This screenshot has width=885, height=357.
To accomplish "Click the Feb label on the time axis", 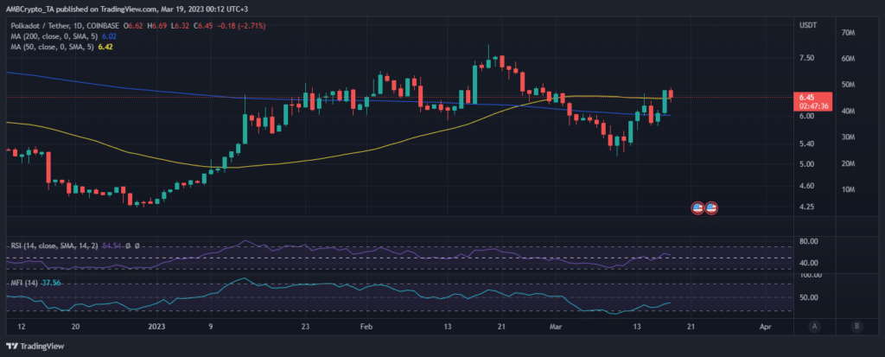I will click(x=365, y=328).
